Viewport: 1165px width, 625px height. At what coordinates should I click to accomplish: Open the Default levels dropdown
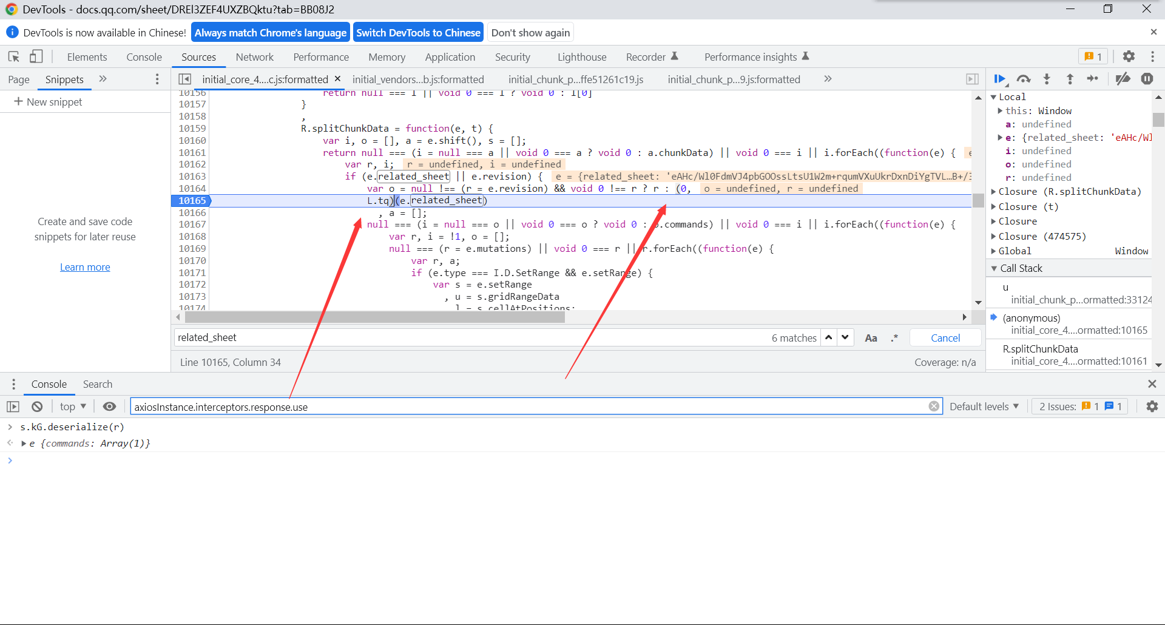(x=984, y=407)
